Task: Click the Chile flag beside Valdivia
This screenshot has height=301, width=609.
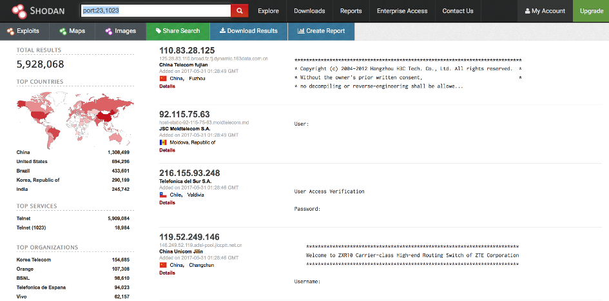Action: [x=163, y=195]
